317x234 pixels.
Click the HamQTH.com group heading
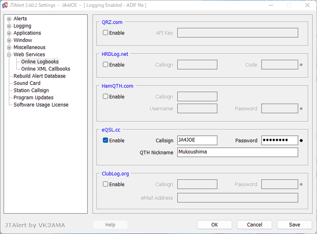tap(117, 86)
